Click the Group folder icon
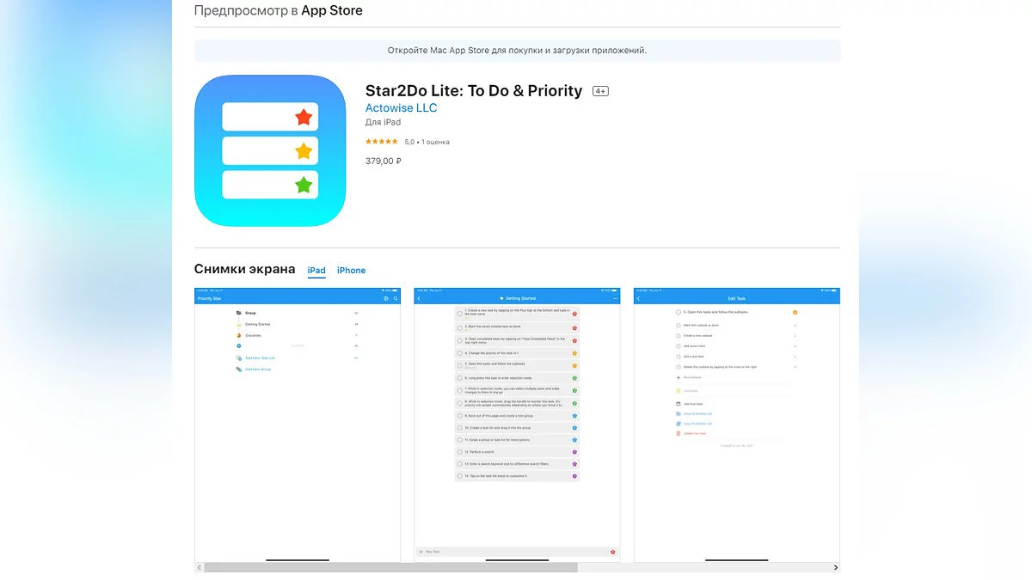This screenshot has width=1032, height=580. click(x=238, y=313)
